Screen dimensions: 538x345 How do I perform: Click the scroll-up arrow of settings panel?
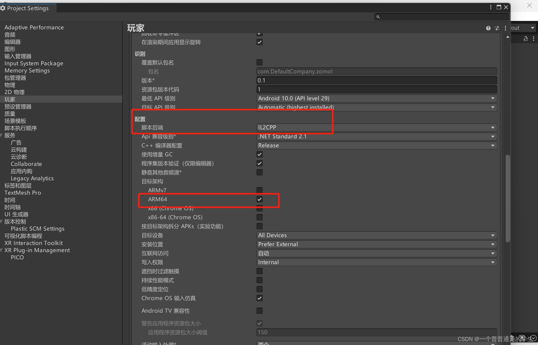click(x=507, y=37)
